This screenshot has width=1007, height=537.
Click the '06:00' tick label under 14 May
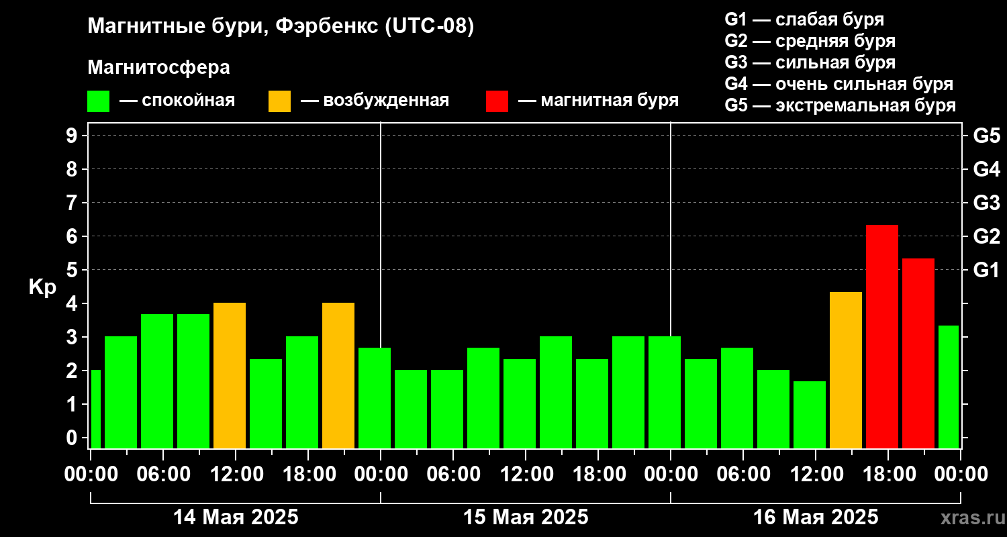[x=163, y=475]
